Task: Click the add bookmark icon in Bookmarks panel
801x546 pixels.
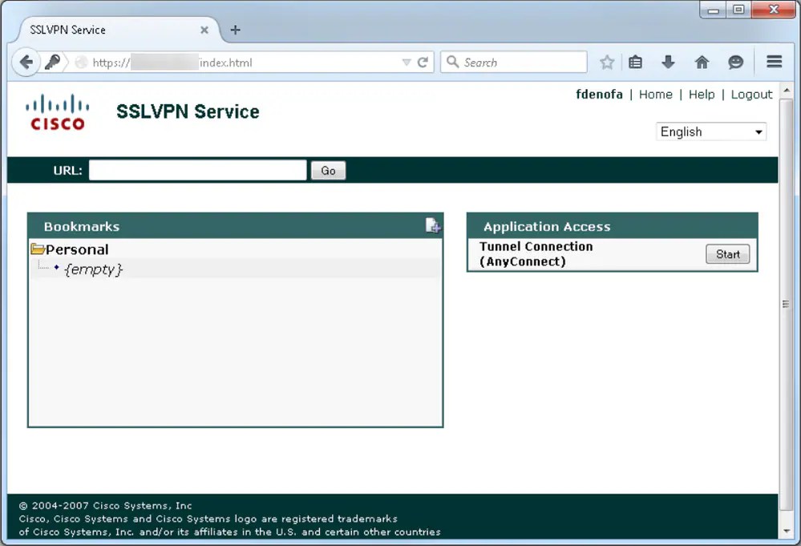Action: coord(433,225)
